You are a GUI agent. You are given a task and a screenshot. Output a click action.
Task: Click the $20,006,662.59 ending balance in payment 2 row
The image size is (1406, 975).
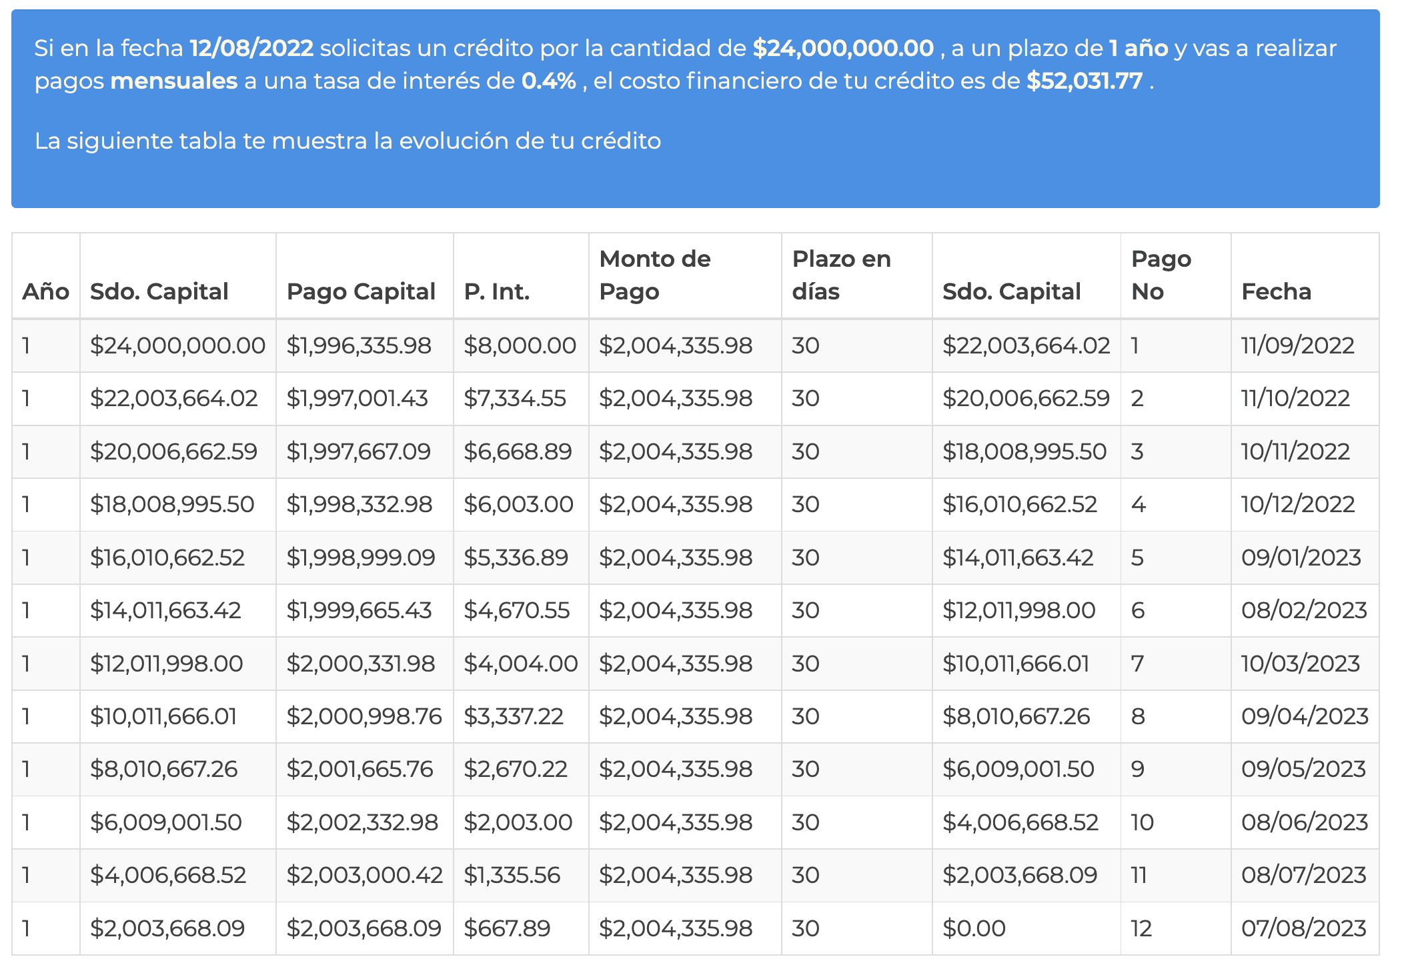pyautogui.click(x=1026, y=398)
